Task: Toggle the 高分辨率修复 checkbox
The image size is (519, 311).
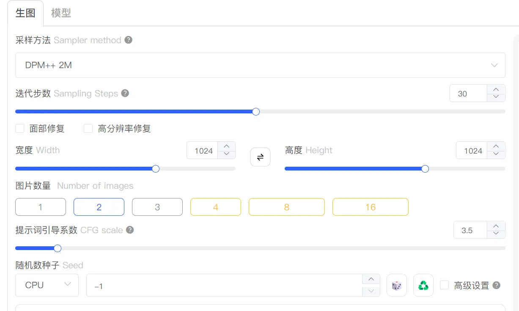Action: point(88,128)
